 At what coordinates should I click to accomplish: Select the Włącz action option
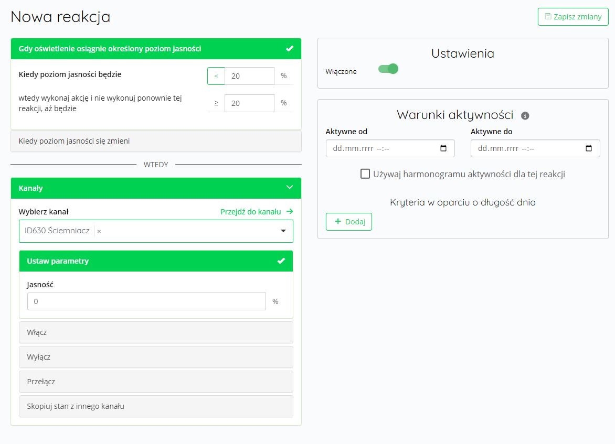[156, 332]
